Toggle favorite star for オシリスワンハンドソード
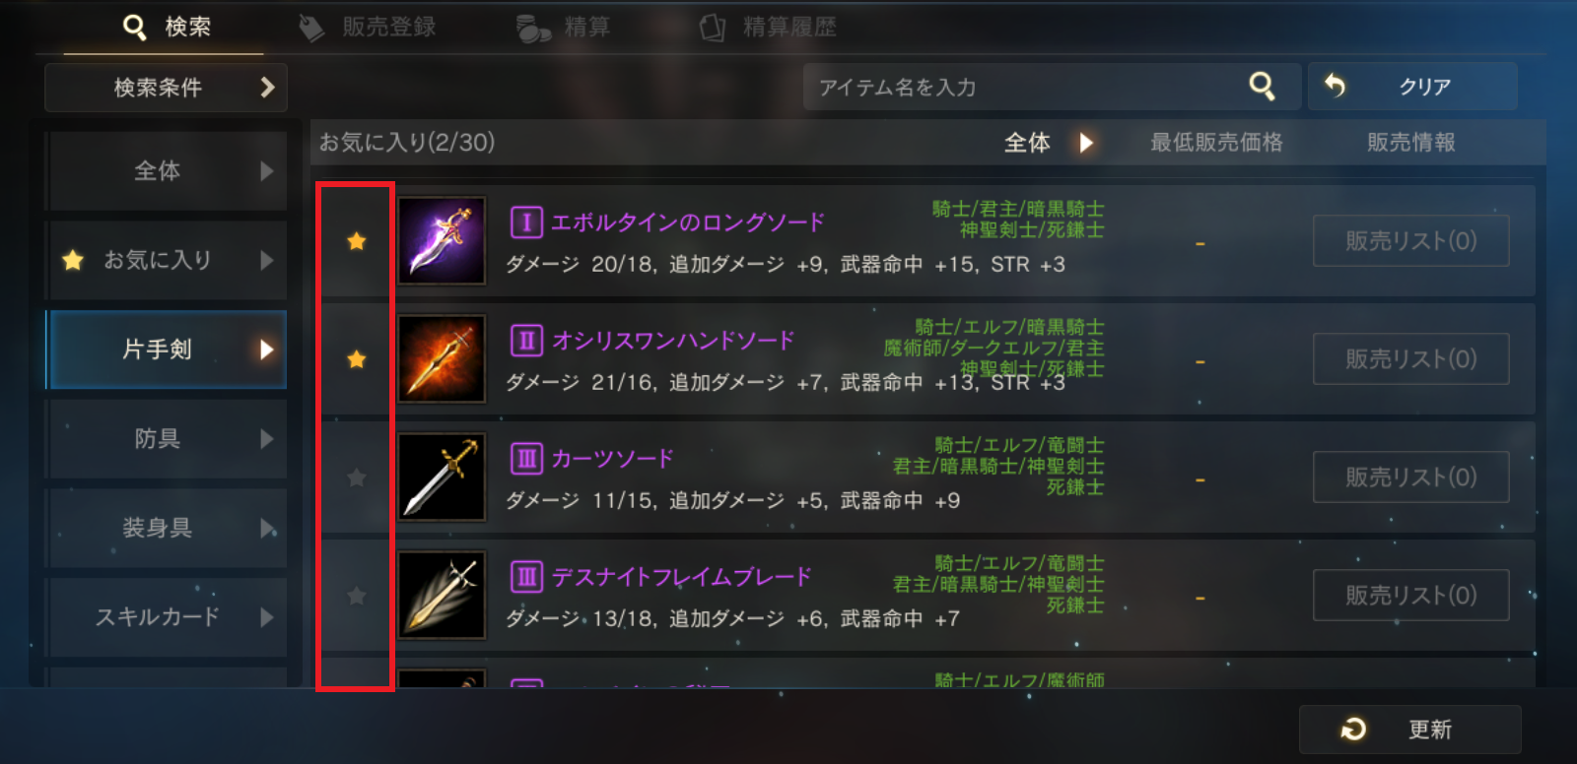This screenshot has width=1577, height=764. 357,359
